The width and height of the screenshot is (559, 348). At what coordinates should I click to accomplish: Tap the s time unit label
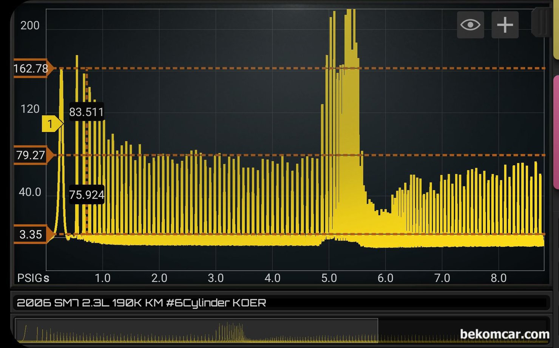(46, 278)
